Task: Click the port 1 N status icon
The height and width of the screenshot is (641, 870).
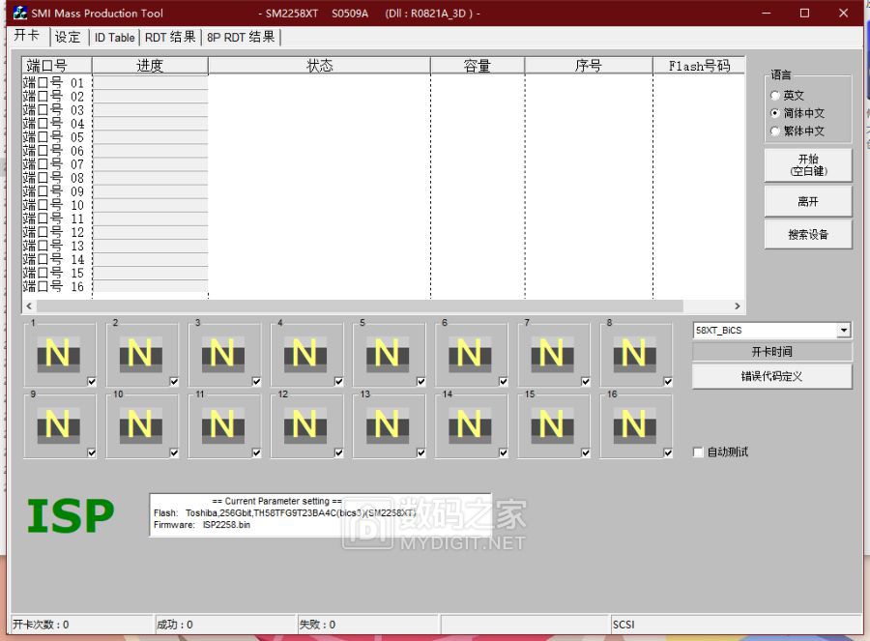Action: click(x=57, y=355)
